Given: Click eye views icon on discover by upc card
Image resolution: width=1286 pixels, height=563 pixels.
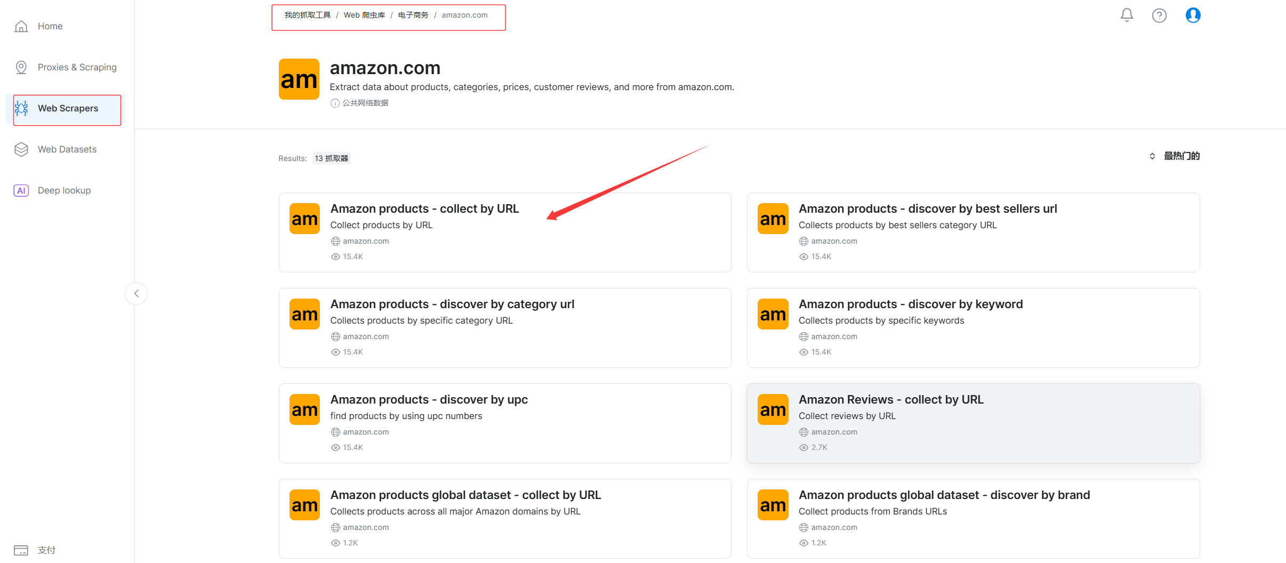Looking at the screenshot, I should (x=335, y=448).
